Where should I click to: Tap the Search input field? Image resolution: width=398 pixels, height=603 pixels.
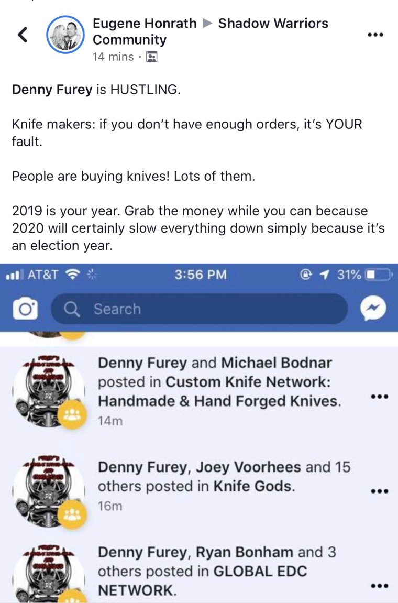coord(199,309)
